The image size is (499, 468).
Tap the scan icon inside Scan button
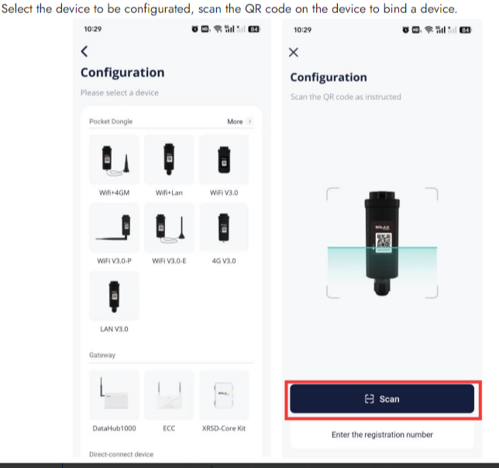tap(369, 399)
